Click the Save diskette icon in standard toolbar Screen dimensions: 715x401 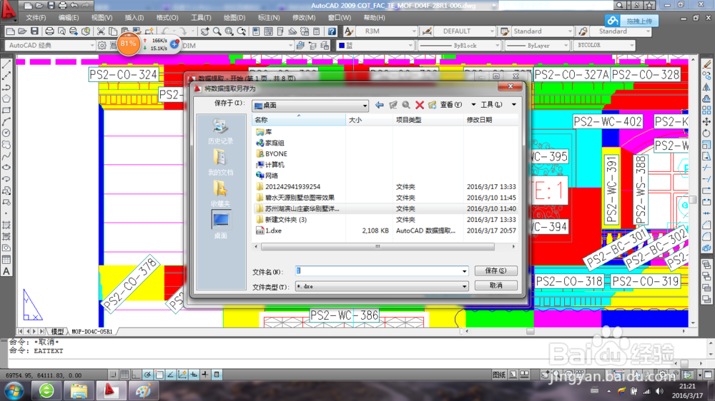pyautogui.click(x=34, y=31)
